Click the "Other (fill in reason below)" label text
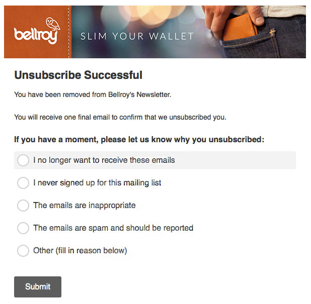This screenshot has width=311, height=304. click(80, 251)
